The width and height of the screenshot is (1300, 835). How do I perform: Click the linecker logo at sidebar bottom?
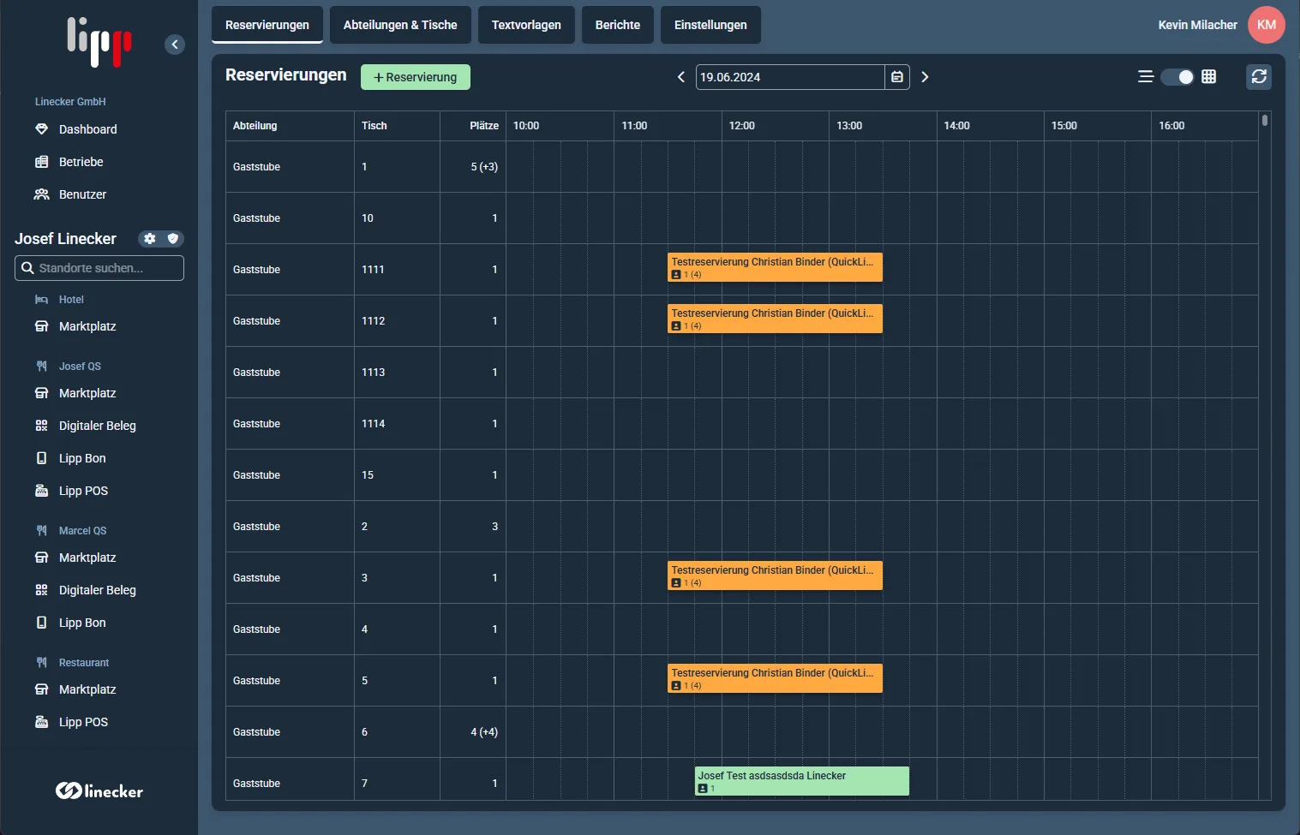(x=99, y=790)
